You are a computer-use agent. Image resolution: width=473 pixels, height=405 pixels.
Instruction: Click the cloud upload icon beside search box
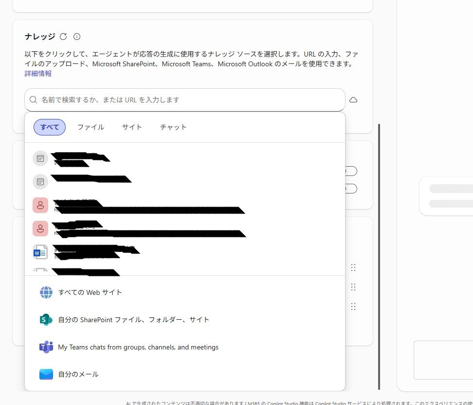(353, 99)
